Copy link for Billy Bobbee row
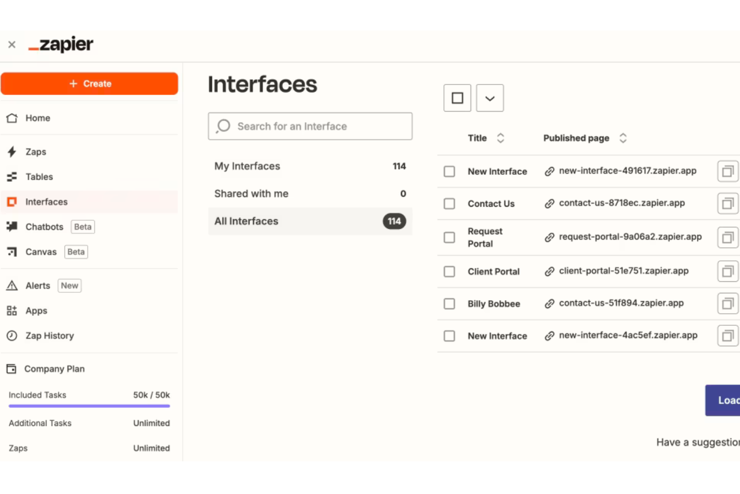The height and width of the screenshot is (494, 740). coord(728,304)
